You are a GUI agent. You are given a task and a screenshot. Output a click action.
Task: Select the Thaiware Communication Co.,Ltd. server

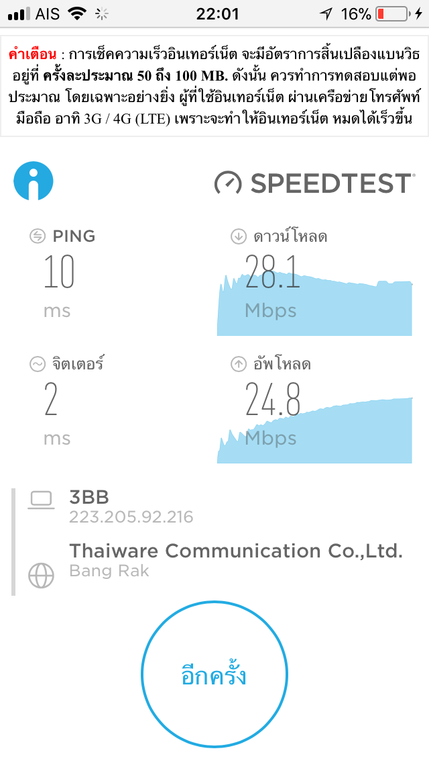(236, 551)
